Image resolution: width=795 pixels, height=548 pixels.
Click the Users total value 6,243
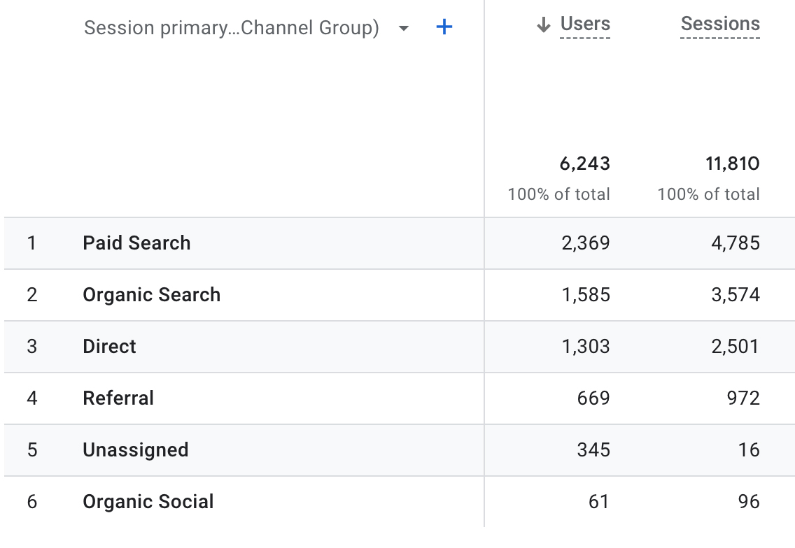coord(586,164)
